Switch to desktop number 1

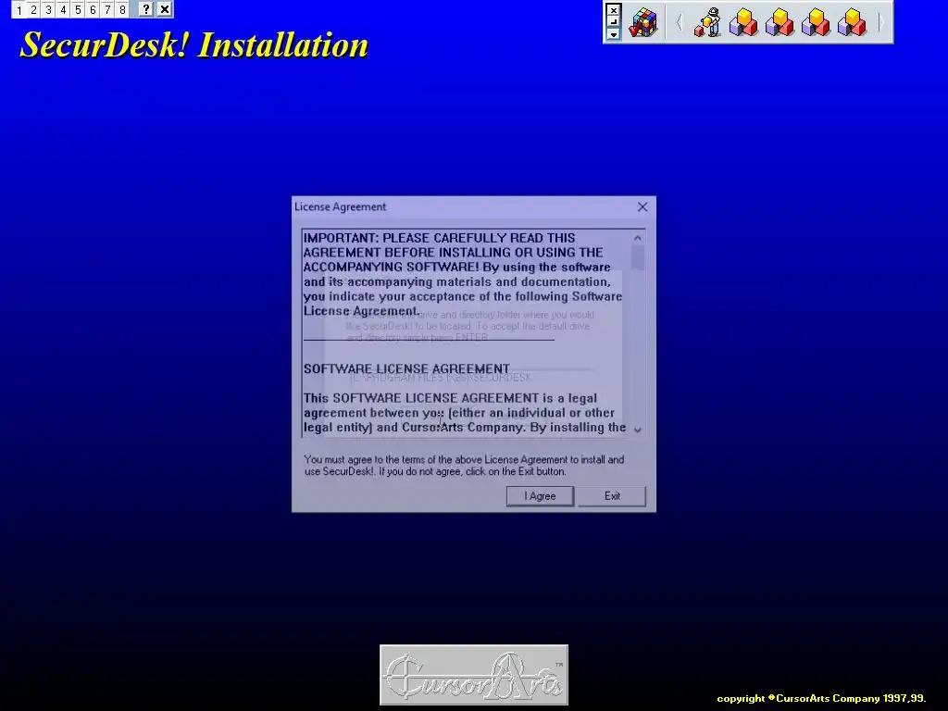click(x=19, y=9)
